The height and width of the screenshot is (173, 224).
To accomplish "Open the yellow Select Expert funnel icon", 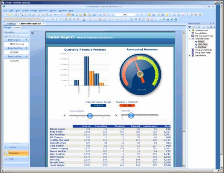I will click(x=167, y=15).
